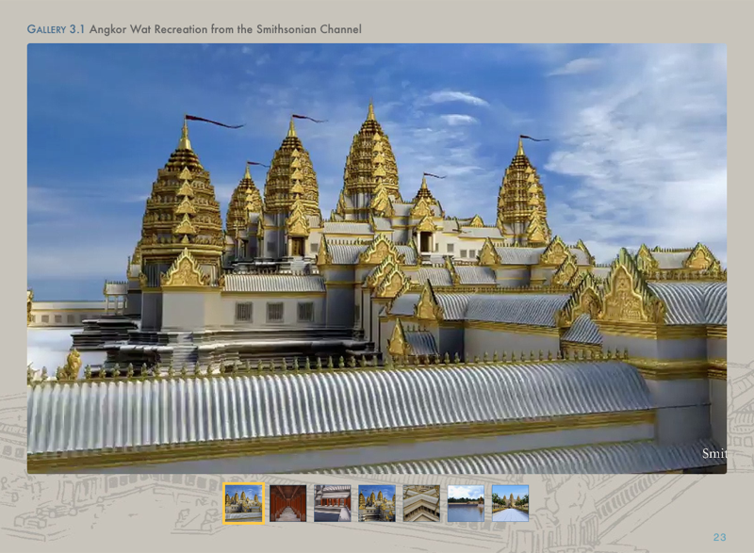
Task: Click the large leftmost golden tower
Action: (x=184, y=203)
